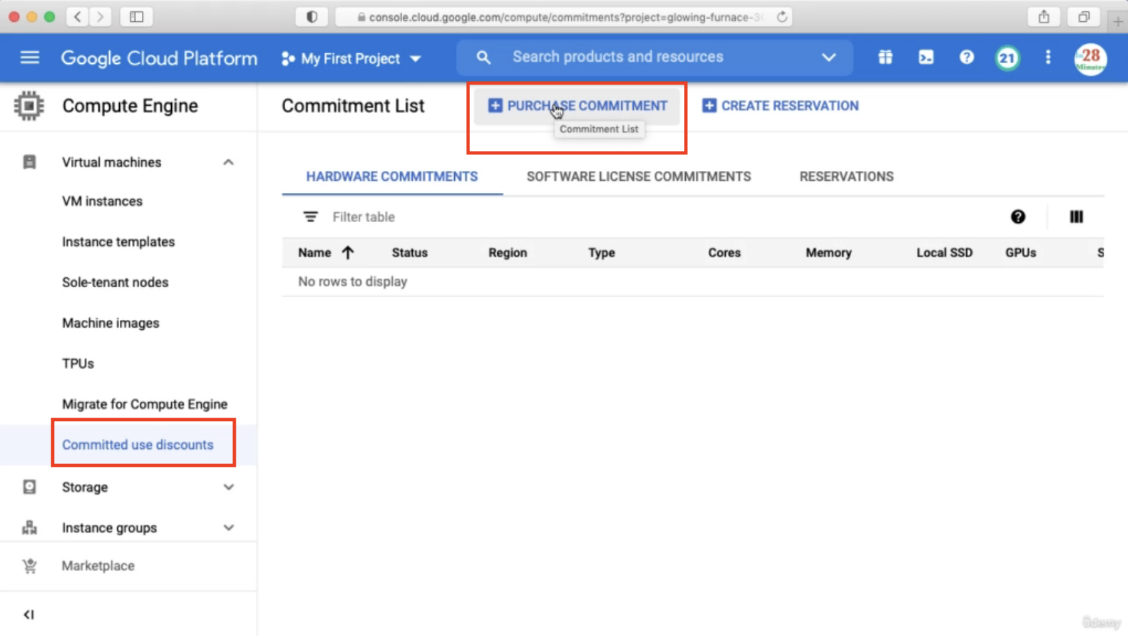Click the privacy shield icon
1128x637 pixels.
(312, 17)
